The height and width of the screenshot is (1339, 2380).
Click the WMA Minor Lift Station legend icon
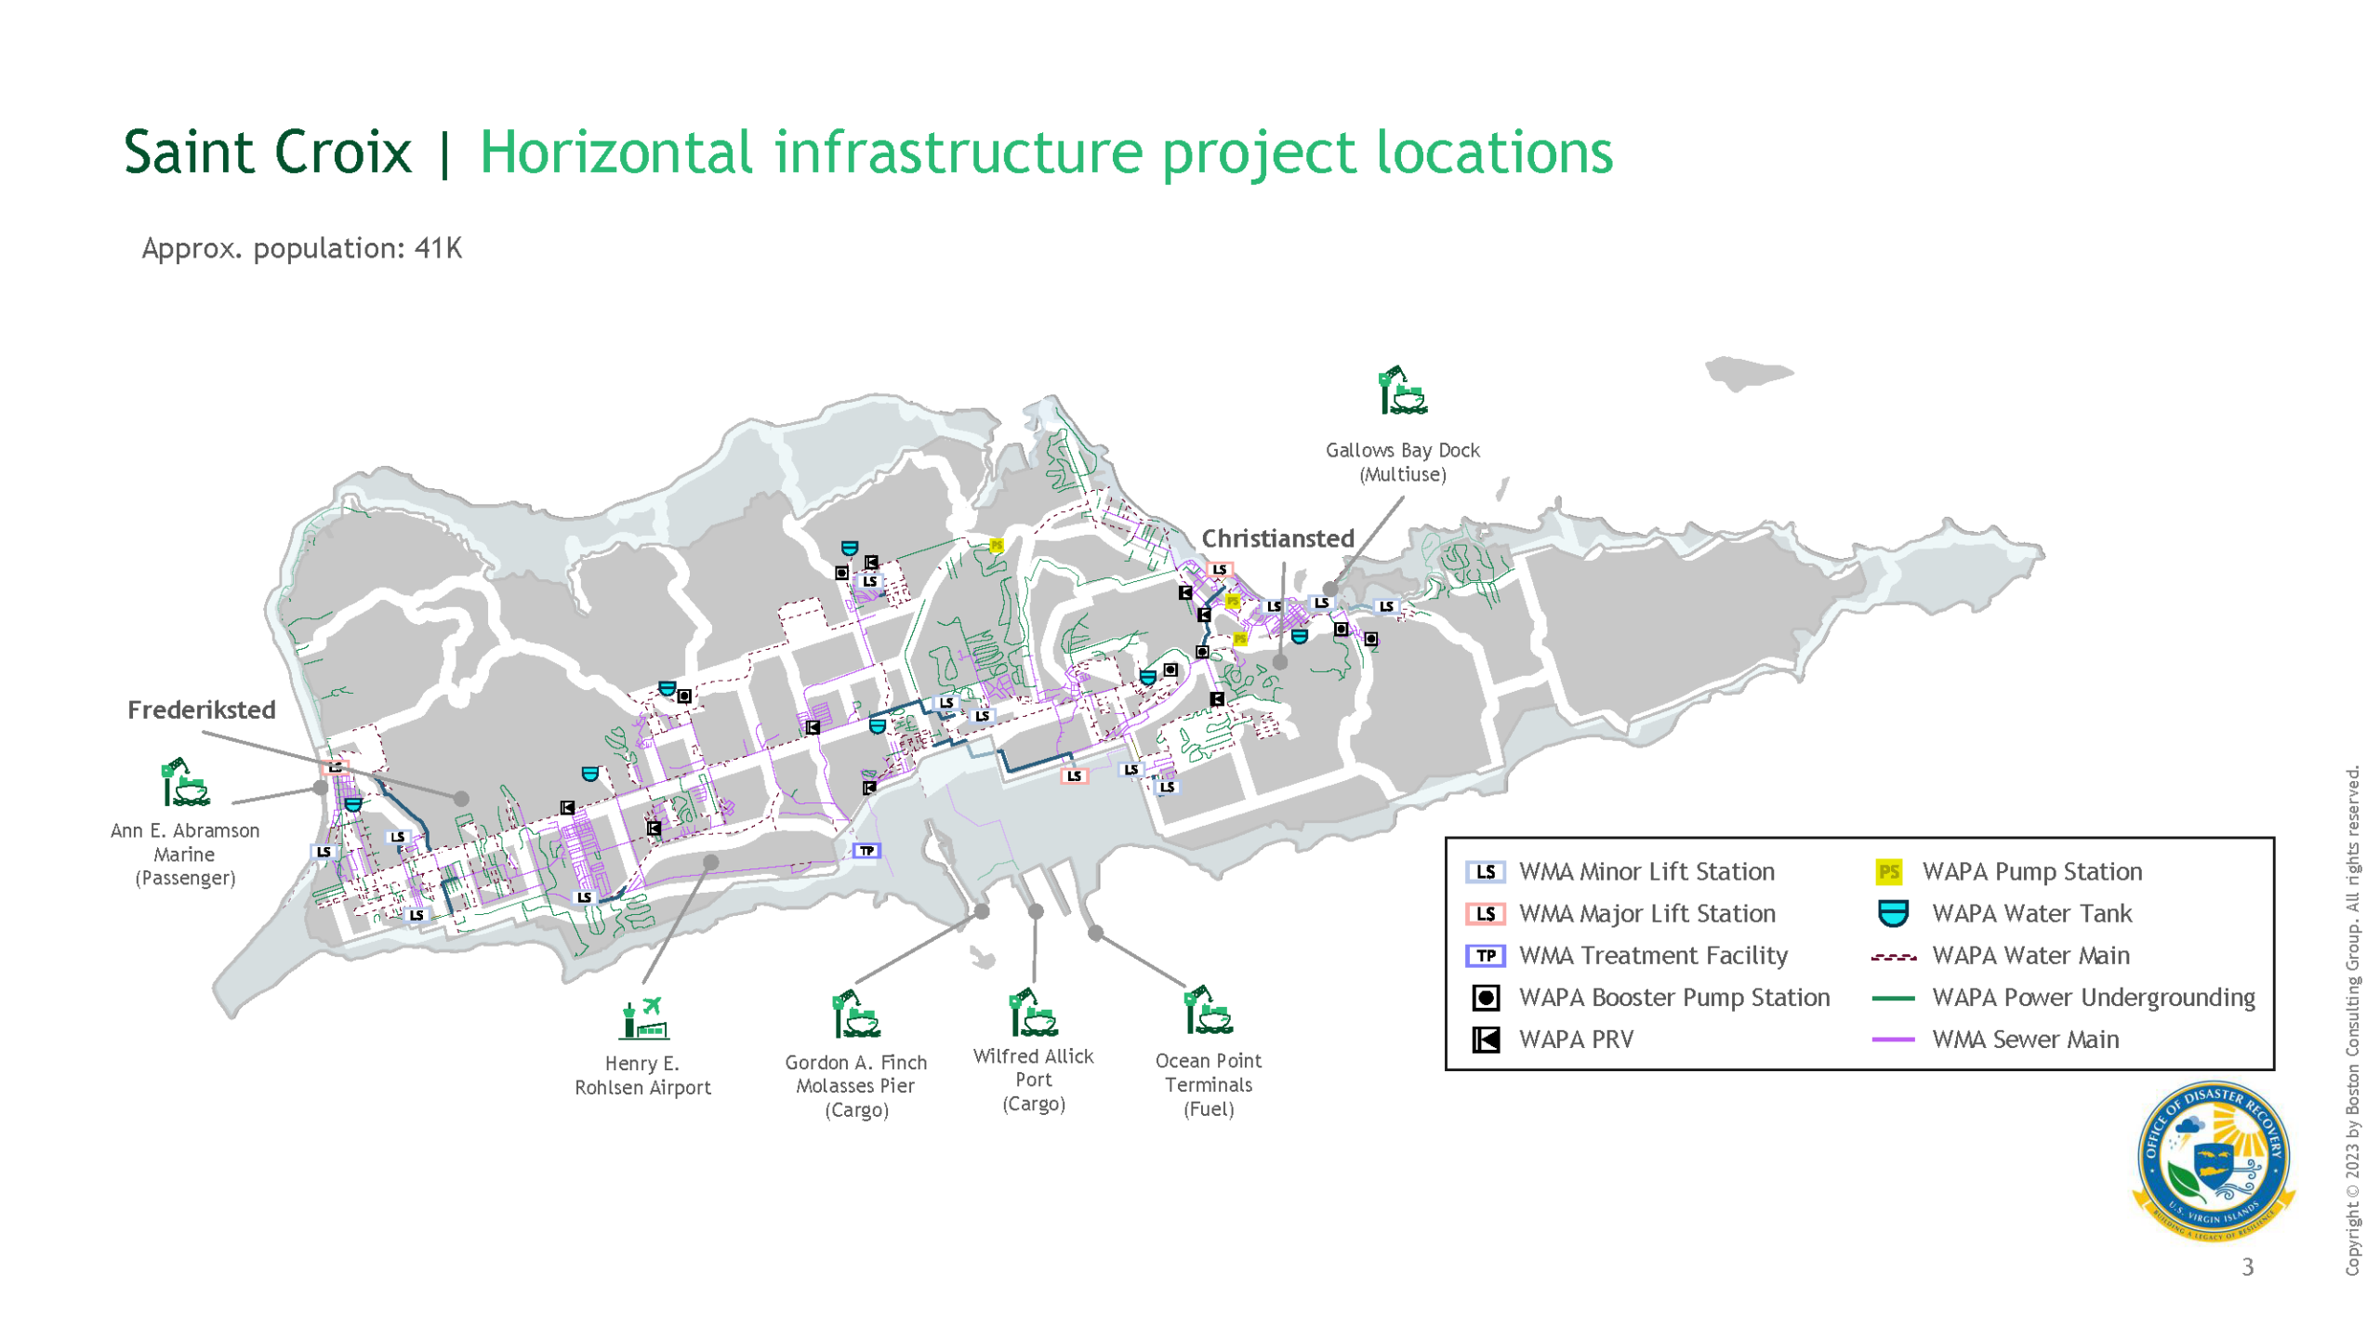(1486, 871)
